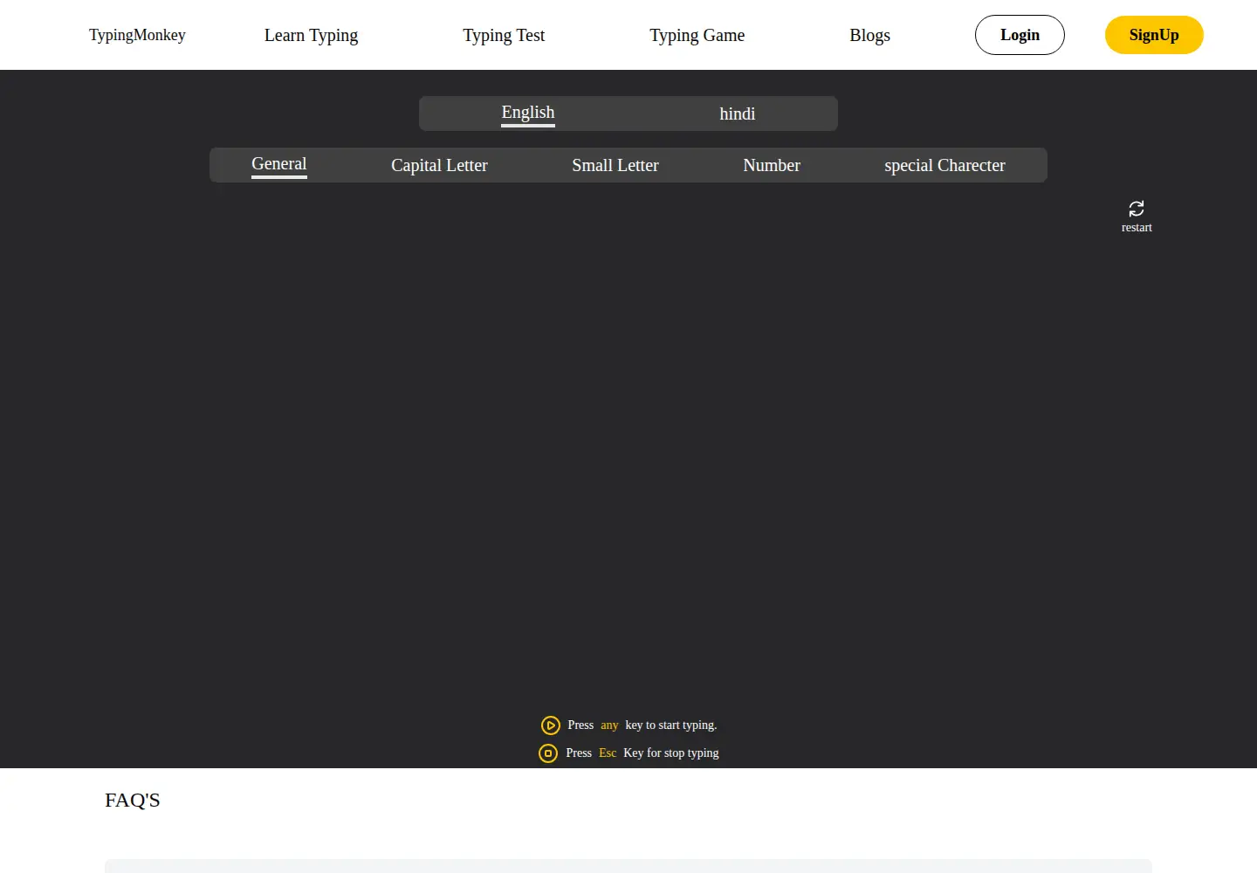Select the General typing mode tab

coord(279,164)
